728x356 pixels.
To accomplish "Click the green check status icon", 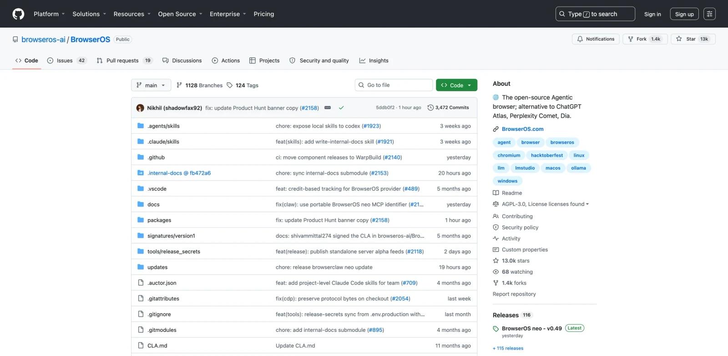I will click(x=341, y=108).
